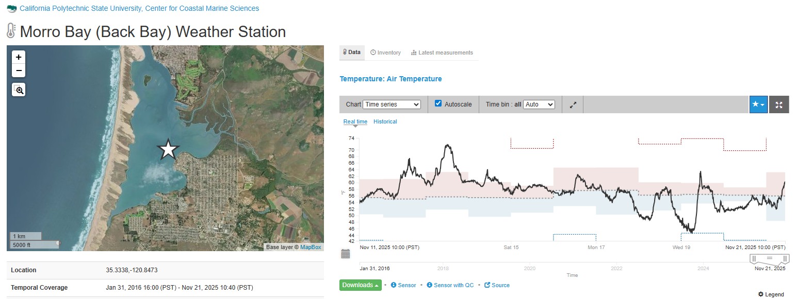
Task: Open the Source link
Action: point(497,285)
